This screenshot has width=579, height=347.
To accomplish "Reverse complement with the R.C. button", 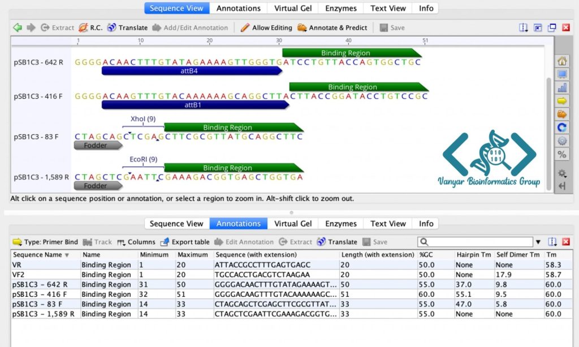I will [90, 28].
